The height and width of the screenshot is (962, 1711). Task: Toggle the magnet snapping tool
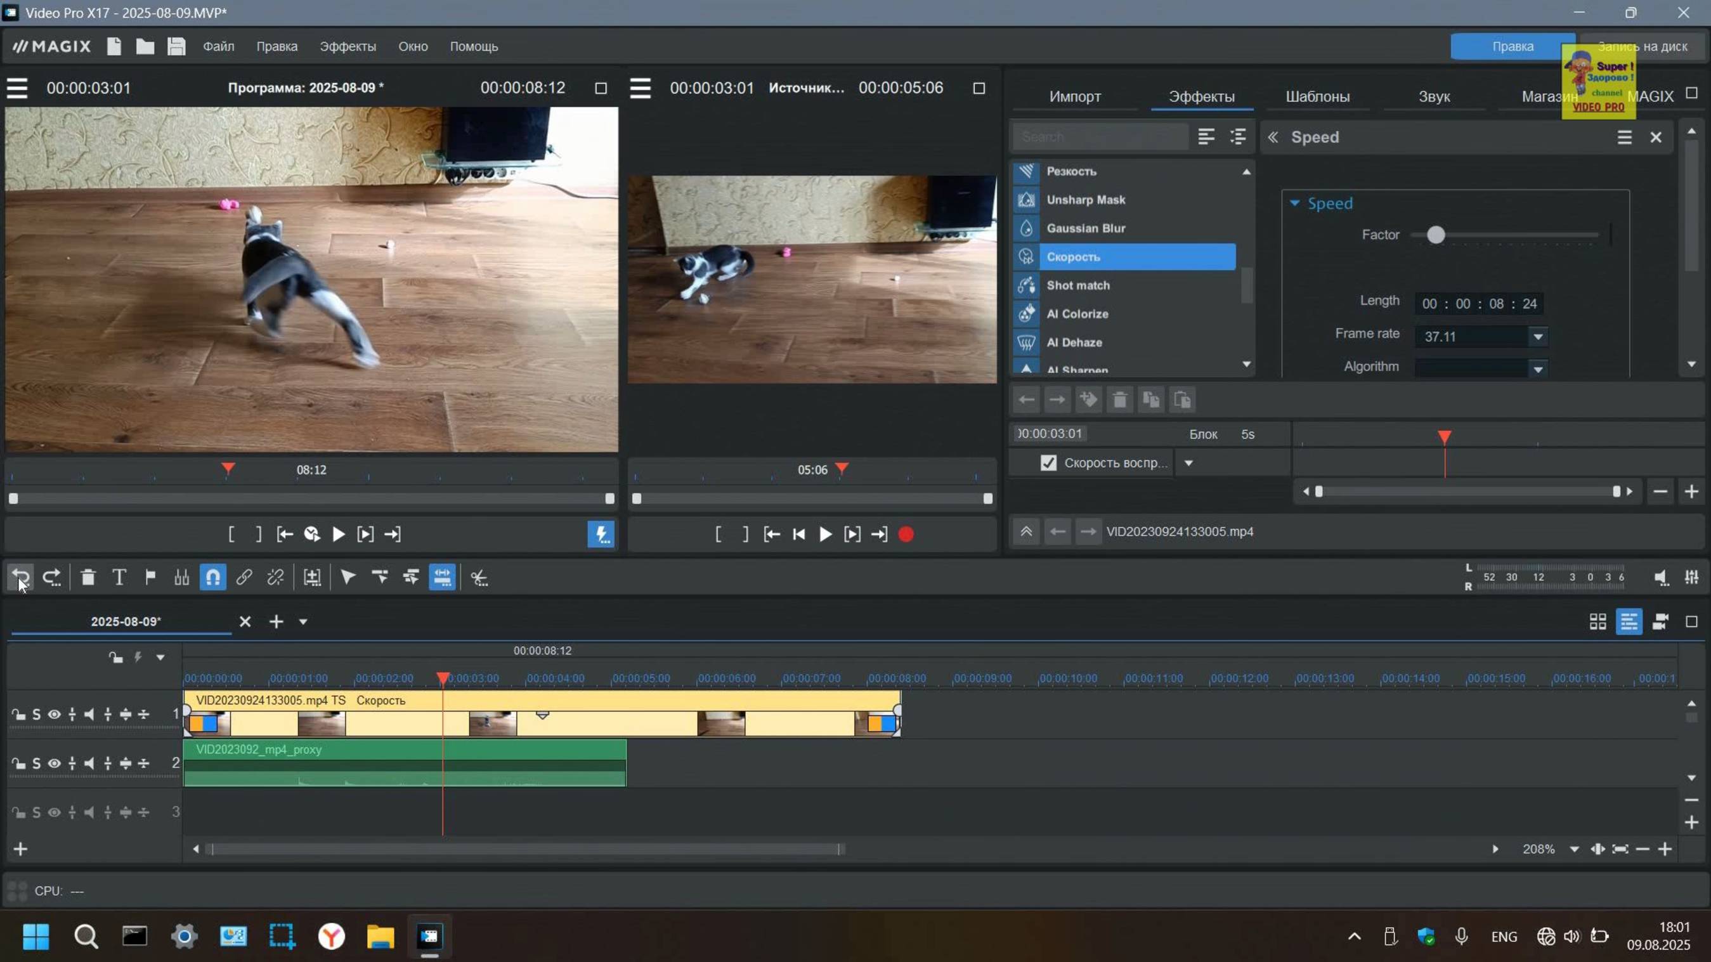point(212,577)
